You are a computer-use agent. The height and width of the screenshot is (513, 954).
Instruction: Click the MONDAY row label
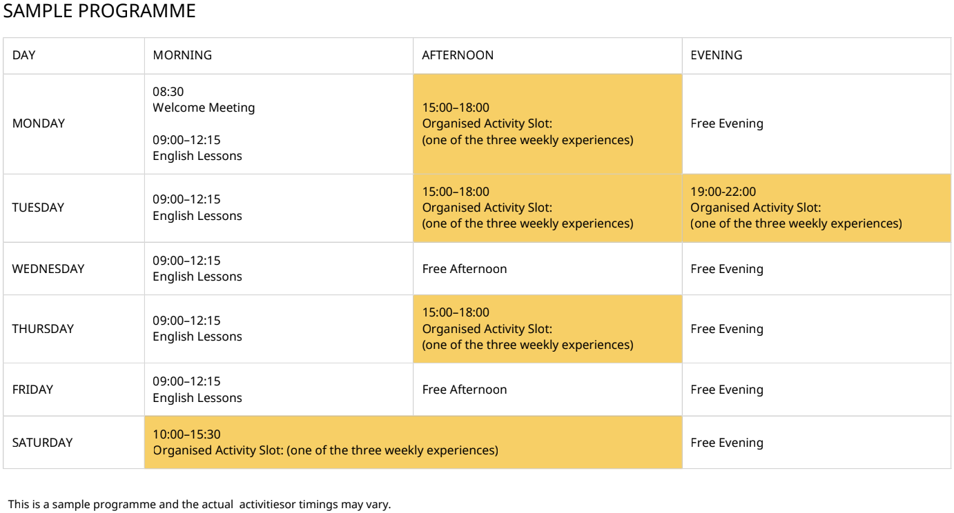tap(39, 124)
